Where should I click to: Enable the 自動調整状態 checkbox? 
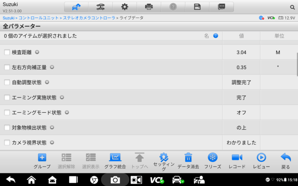(7, 82)
